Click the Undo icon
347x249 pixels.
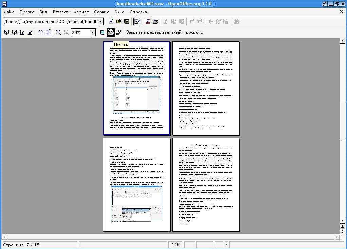192,21
